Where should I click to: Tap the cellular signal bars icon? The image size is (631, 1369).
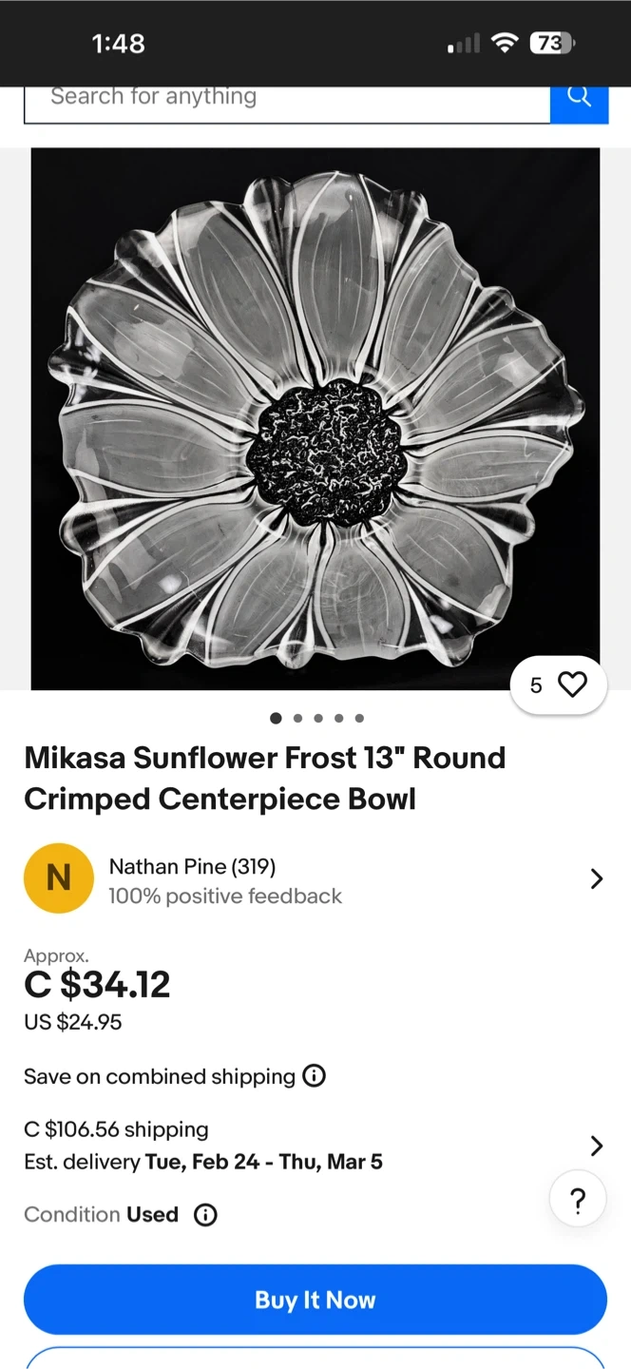click(464, 44)
